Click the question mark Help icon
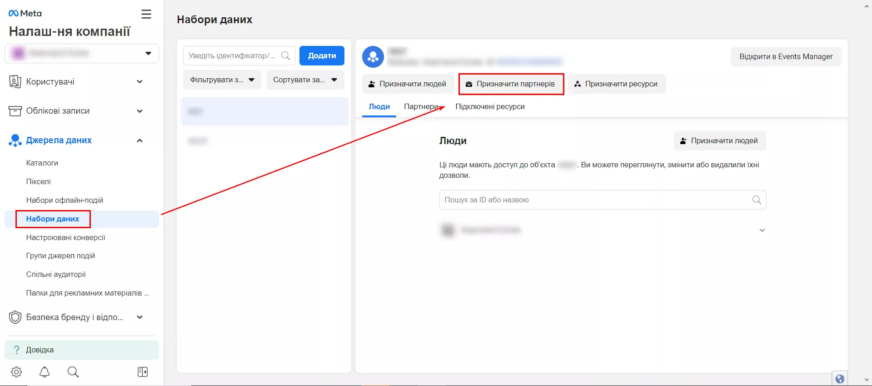Screen dimensions: 872x386 pyautogui.click(x=17, y=350)
